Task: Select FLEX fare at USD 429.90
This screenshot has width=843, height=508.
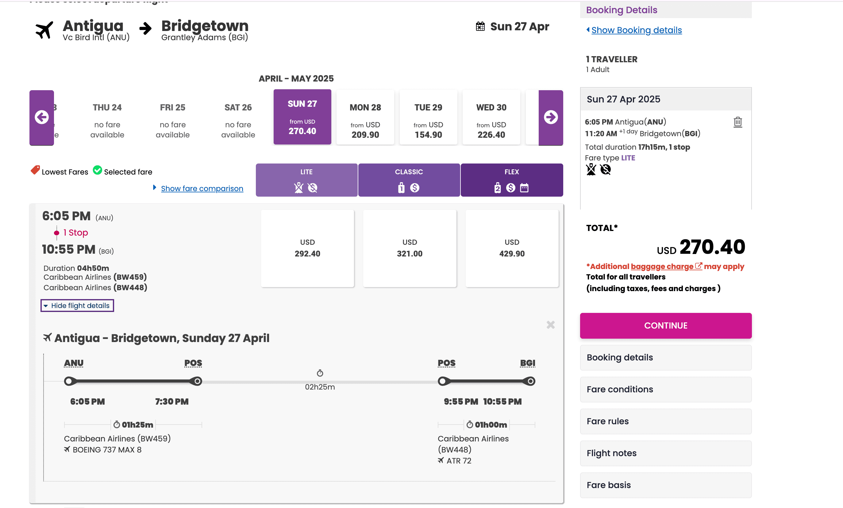Action: [511, 248]
